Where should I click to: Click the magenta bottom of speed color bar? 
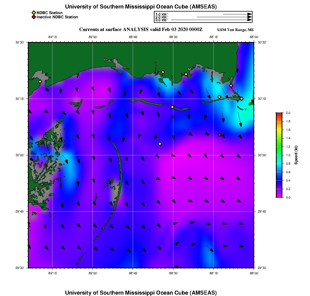(x=279, y=196)
